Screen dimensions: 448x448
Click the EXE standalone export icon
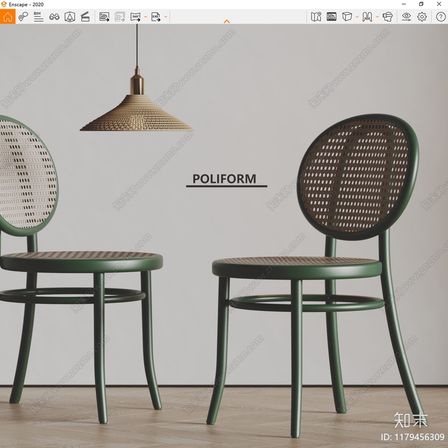pos(156,17)
